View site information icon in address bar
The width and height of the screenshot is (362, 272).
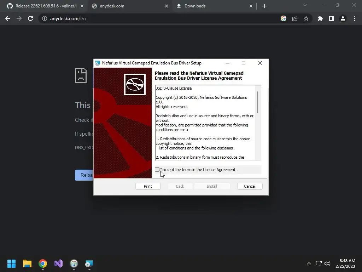44,18
